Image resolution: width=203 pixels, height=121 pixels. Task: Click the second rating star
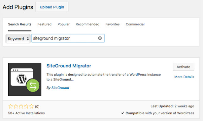16,106
